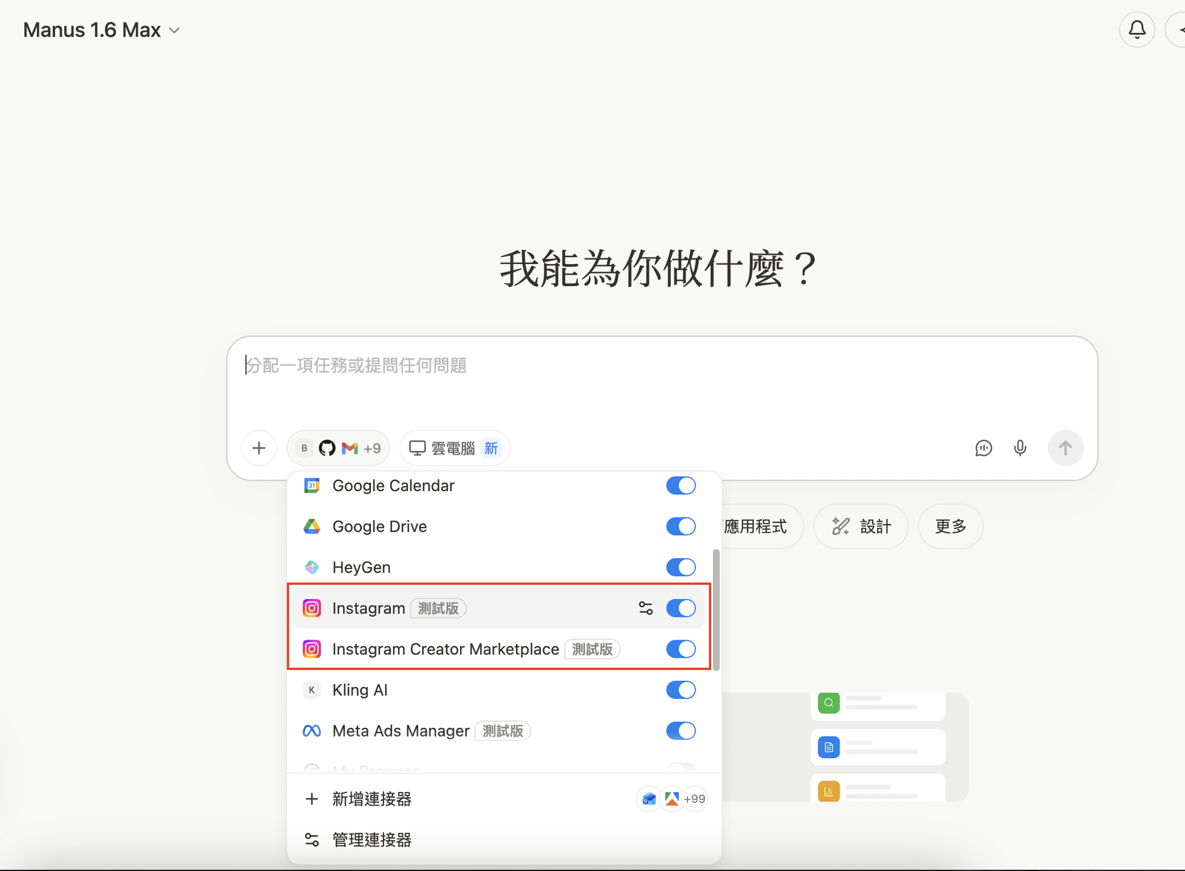Viewport: 1185px width, 871px height.
Task: Click the plus attachment button in the input box
Action: pyautogui.click(x=259, y=448)
